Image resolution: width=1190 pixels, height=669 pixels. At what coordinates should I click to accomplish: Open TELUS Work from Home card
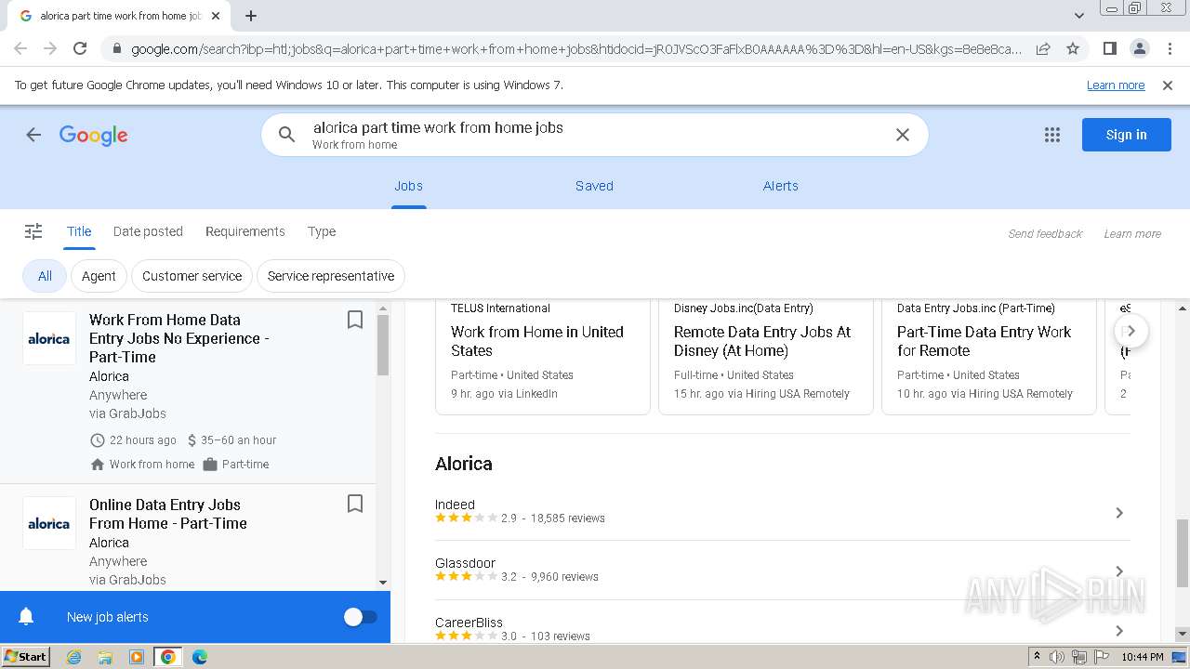[x=542, y=357]
